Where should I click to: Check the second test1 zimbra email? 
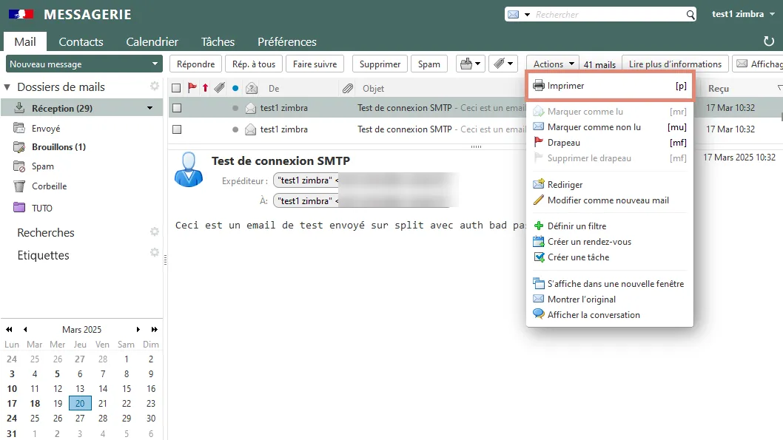coord(177,129)
